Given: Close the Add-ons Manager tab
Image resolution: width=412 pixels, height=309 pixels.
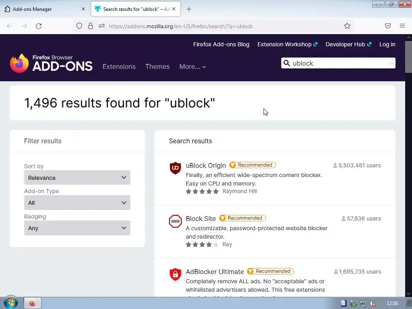Looking at the screenshot, I should click(83, 9).
